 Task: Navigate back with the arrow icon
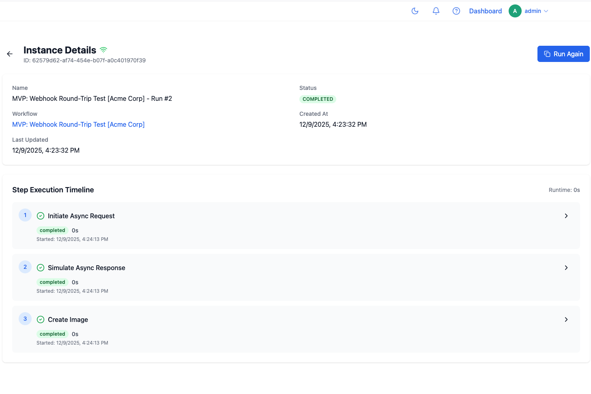(x=9, y=53)
